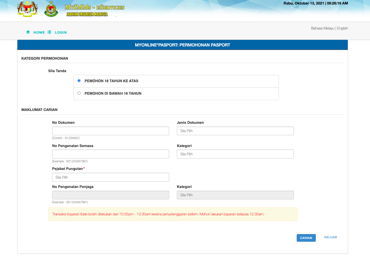Click the list icon beside LOGIN
Viewport: 370px width, 258px height.
tap(50, 32)
